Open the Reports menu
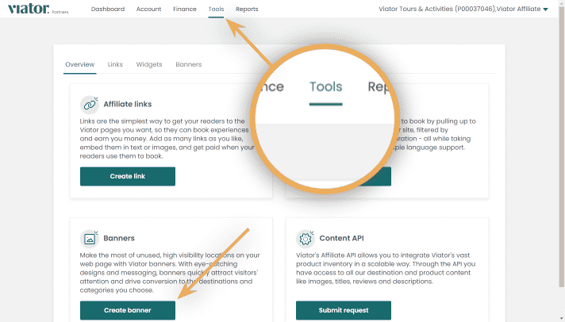 (247, 9)
